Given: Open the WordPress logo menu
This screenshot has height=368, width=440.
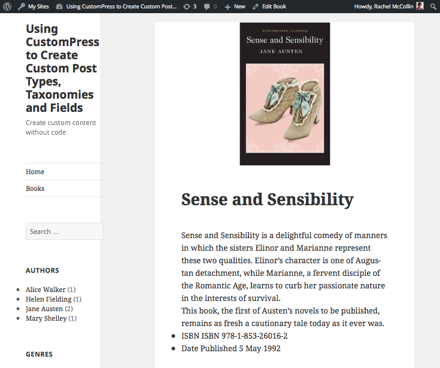Looking at the screenshot, I should click(7, 7).
